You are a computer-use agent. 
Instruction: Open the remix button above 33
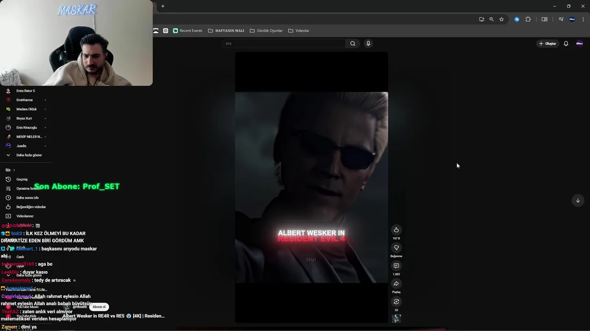396,302
